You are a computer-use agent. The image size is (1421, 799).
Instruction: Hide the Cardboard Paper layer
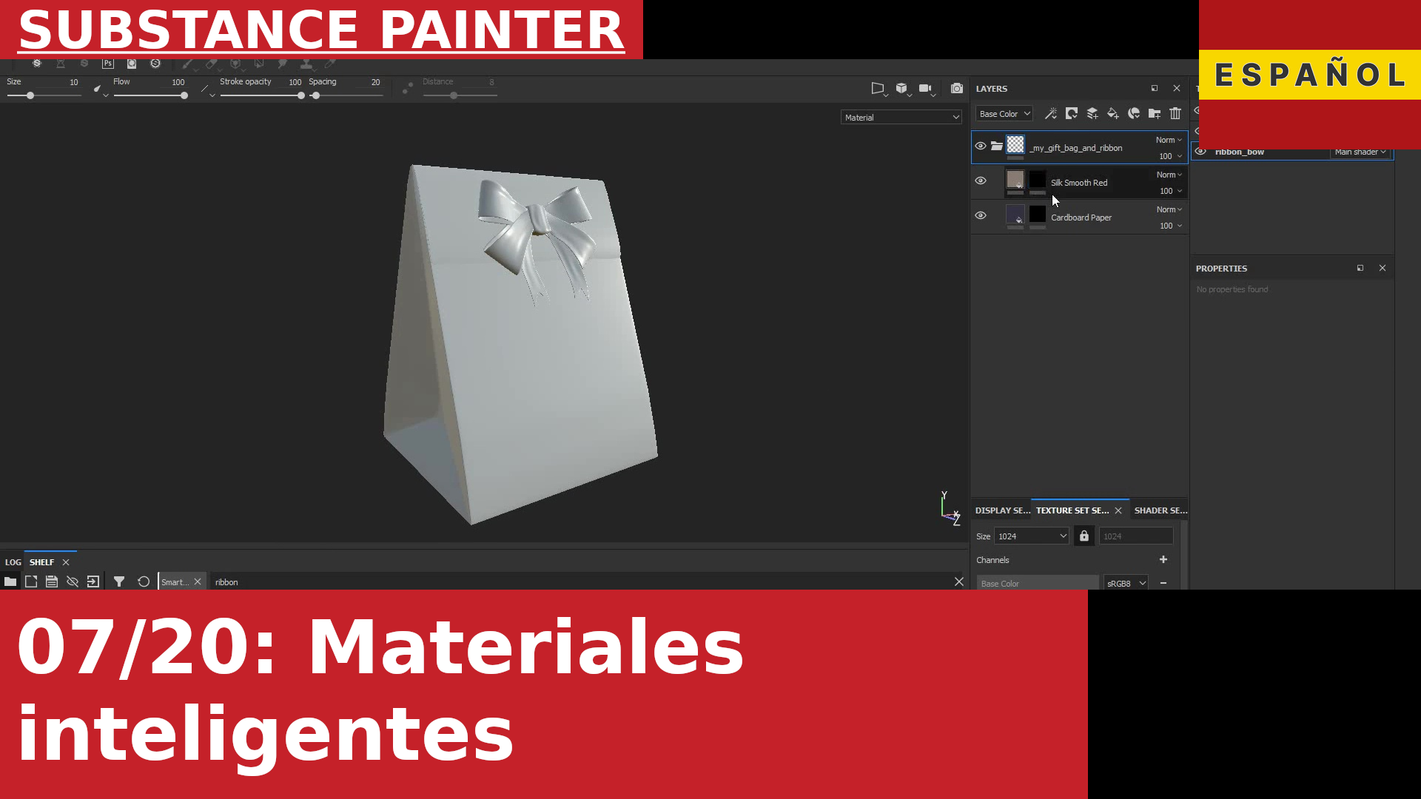(981, 215)
